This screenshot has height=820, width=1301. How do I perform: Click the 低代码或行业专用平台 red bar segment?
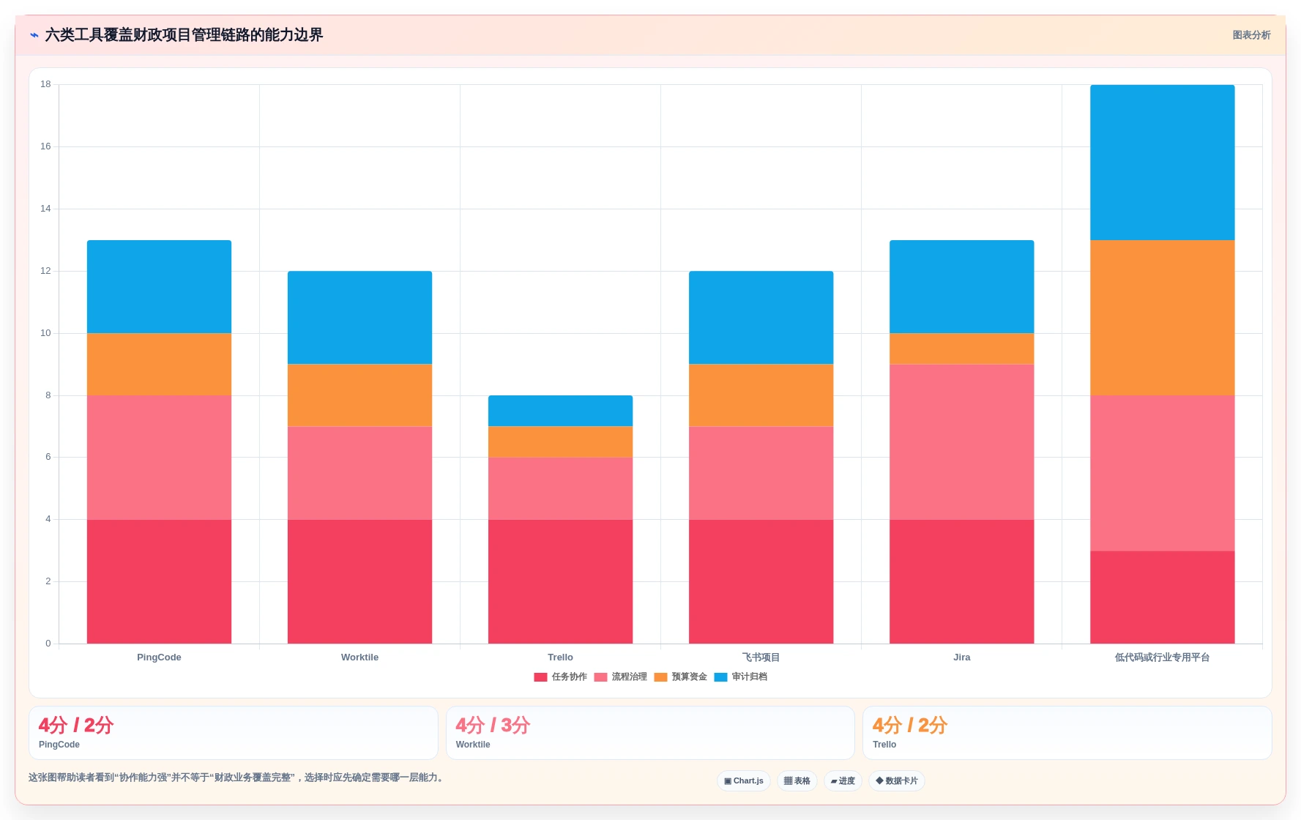1162,597
